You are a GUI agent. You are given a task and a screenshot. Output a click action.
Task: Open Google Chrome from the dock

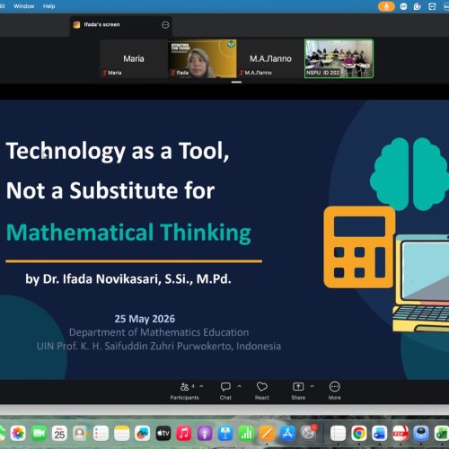pyautogui.click(x=359, y=433)
